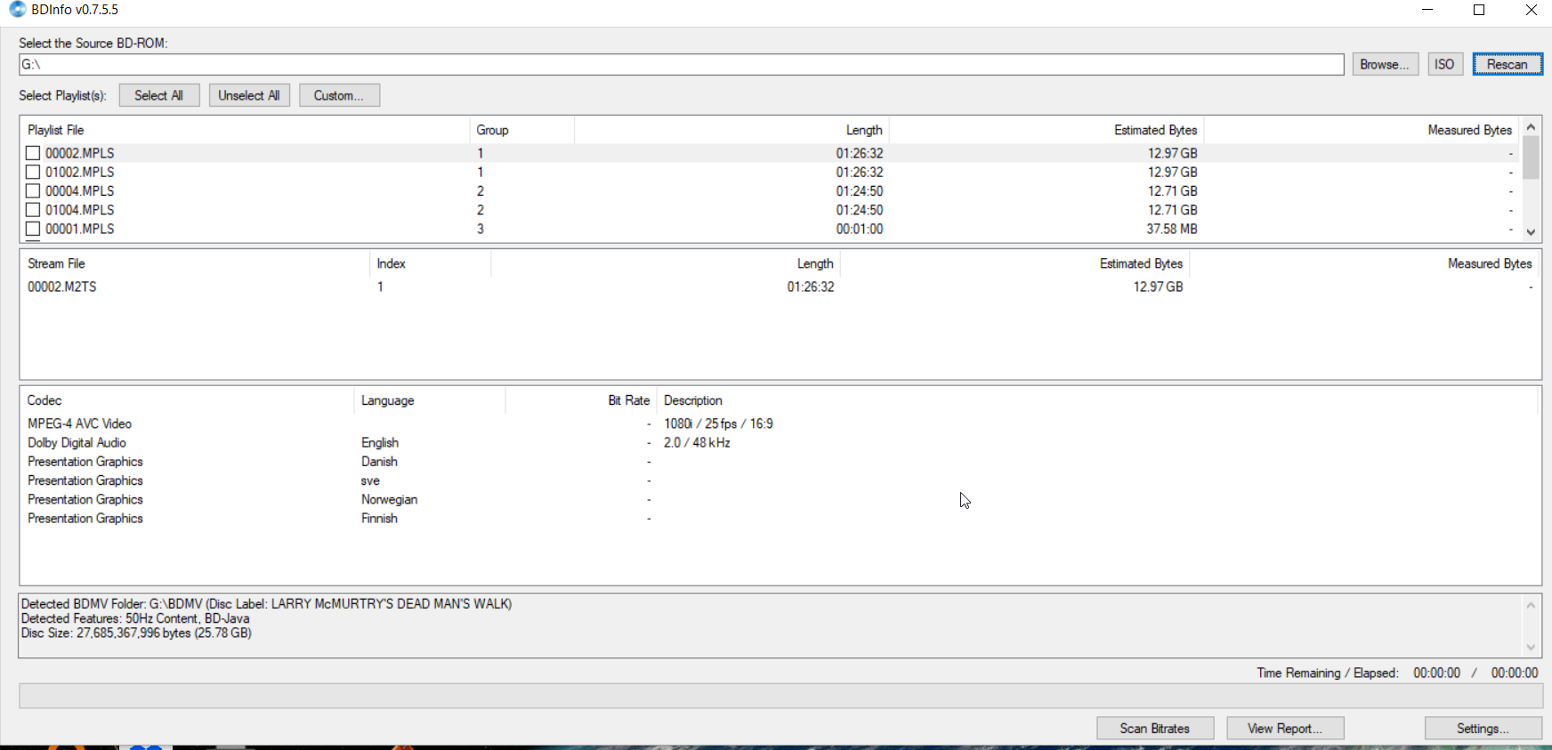Tick the checkbox for 00002.MPLS
This screenshot has height=750, width=1552.
tap(33, 153)
